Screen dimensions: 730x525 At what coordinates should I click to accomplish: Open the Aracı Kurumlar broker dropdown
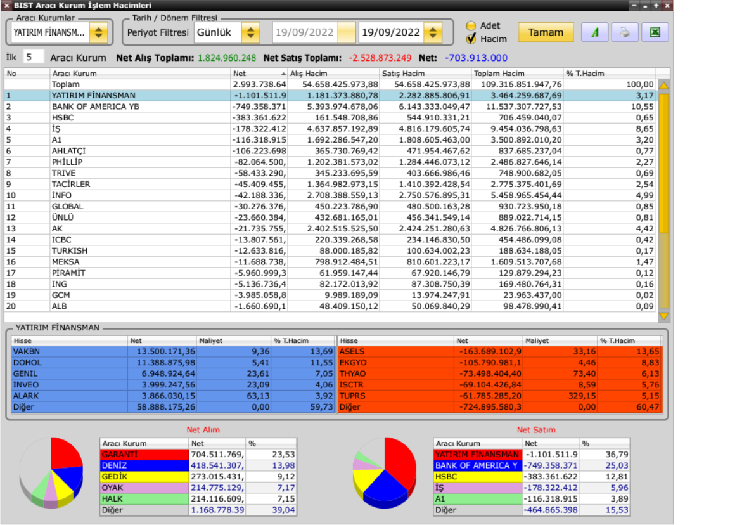pyautogui.click(x=98, y=32)
